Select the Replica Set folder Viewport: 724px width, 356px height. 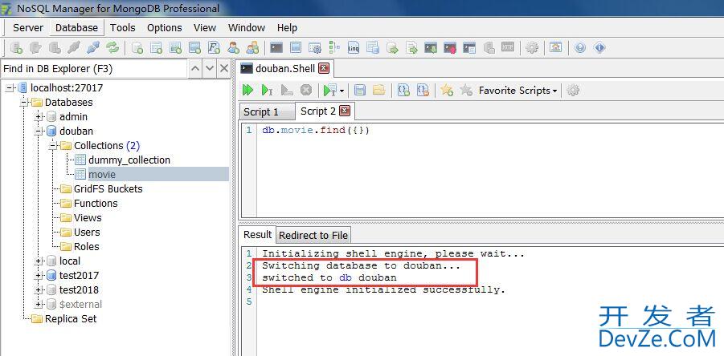point(71,318)
